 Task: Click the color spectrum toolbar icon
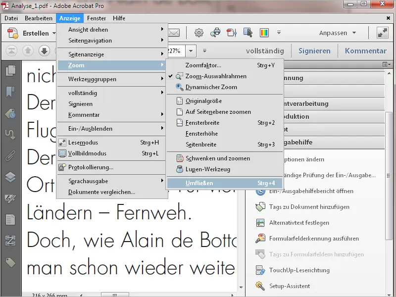264,33
